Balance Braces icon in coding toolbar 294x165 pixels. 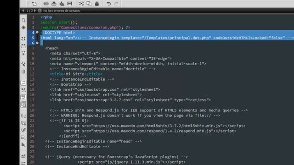(23, 71)
